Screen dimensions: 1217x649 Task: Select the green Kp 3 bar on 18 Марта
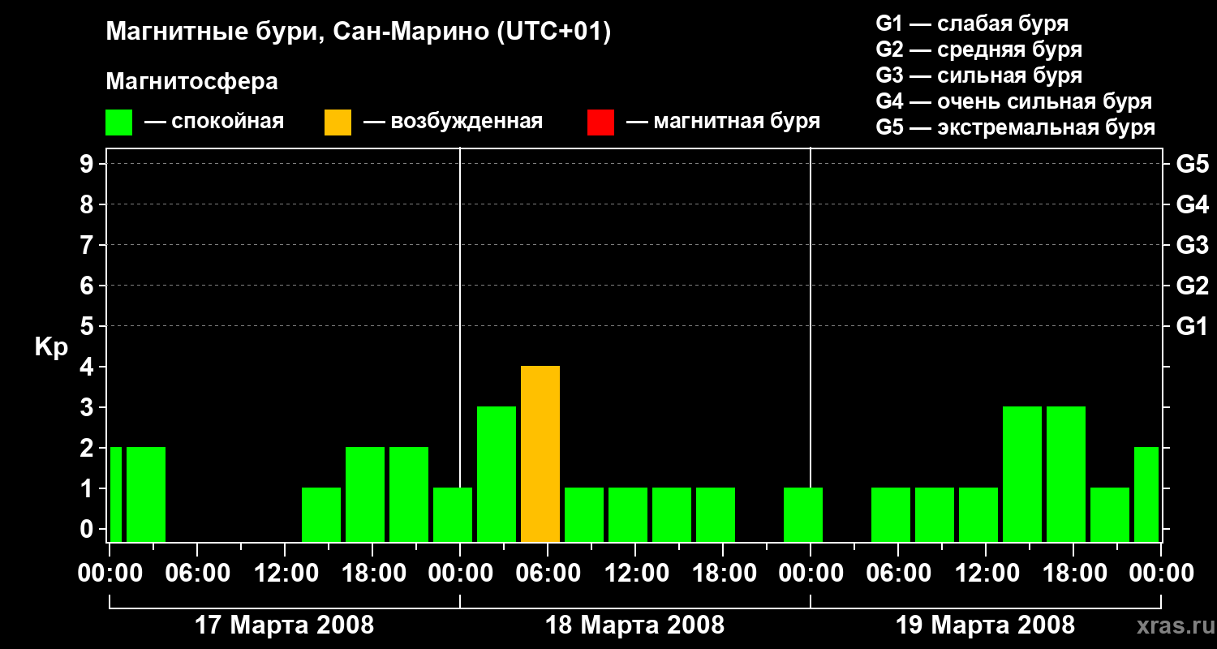pyautogui.click(x=497, y=474)
